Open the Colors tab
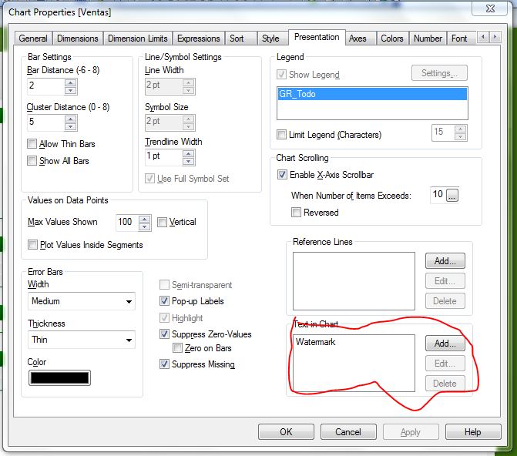 click(392, 39)
